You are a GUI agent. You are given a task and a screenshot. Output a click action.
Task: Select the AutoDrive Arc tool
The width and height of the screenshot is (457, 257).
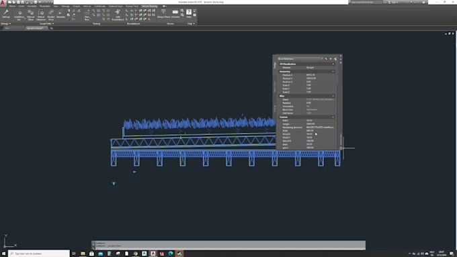19,15
